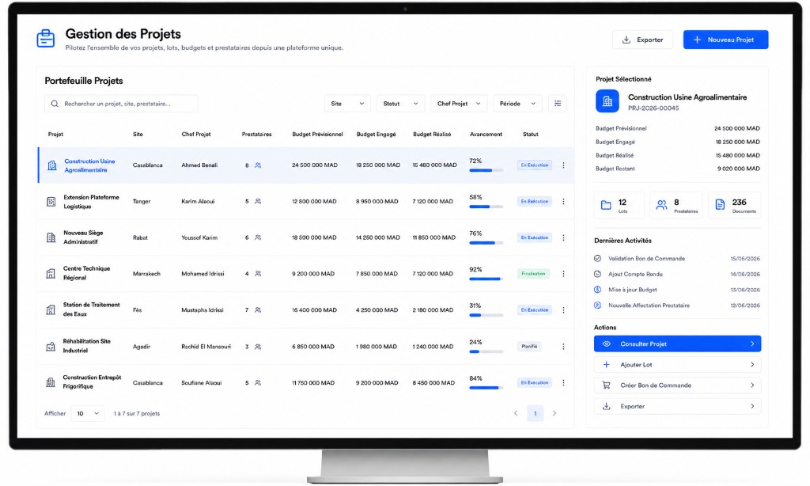Screen dimensions: 810x486
Task: Click the Ajouter Lot action
Action: [677, 364]
